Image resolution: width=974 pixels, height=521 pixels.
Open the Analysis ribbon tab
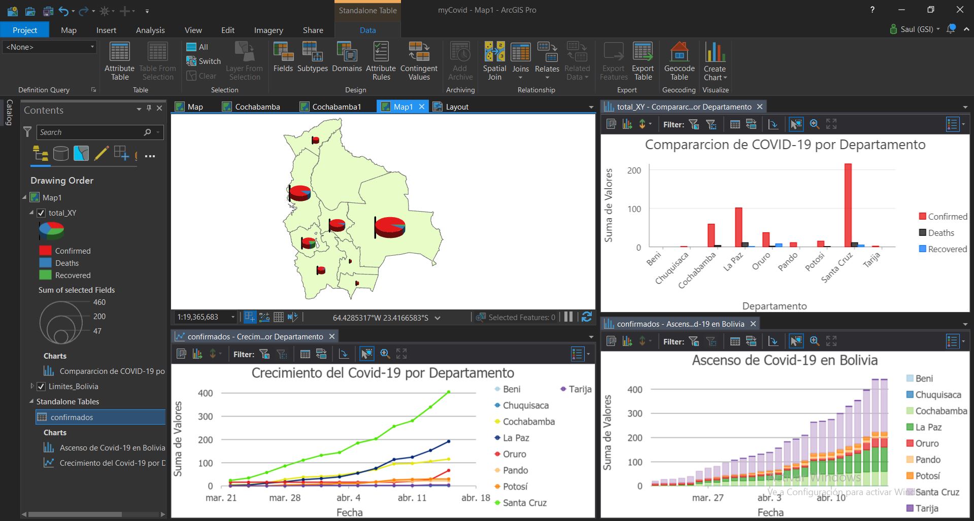[150, 30]
